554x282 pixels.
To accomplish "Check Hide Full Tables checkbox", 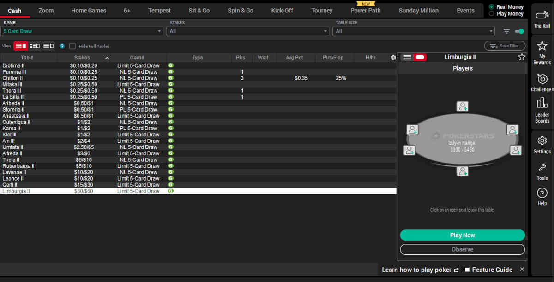I will pyautogui.click(x=72, y=46).
